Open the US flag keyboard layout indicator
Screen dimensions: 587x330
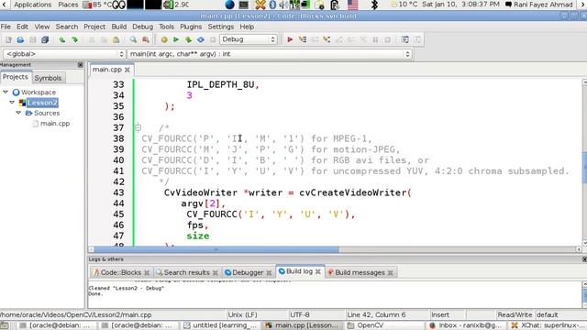tap(352, 5)
